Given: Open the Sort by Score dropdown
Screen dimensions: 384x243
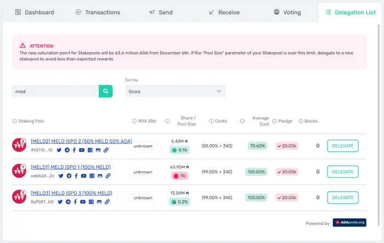Looking at the screenshot, I should [x=175, y=92].
